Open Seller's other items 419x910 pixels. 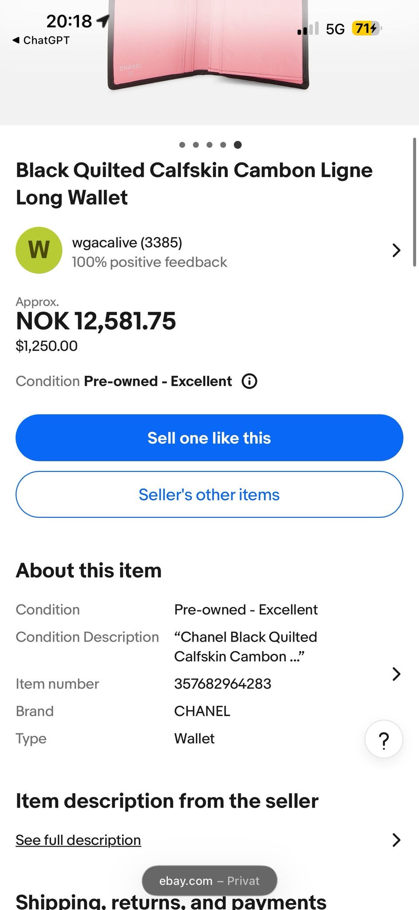click(209, 495)
